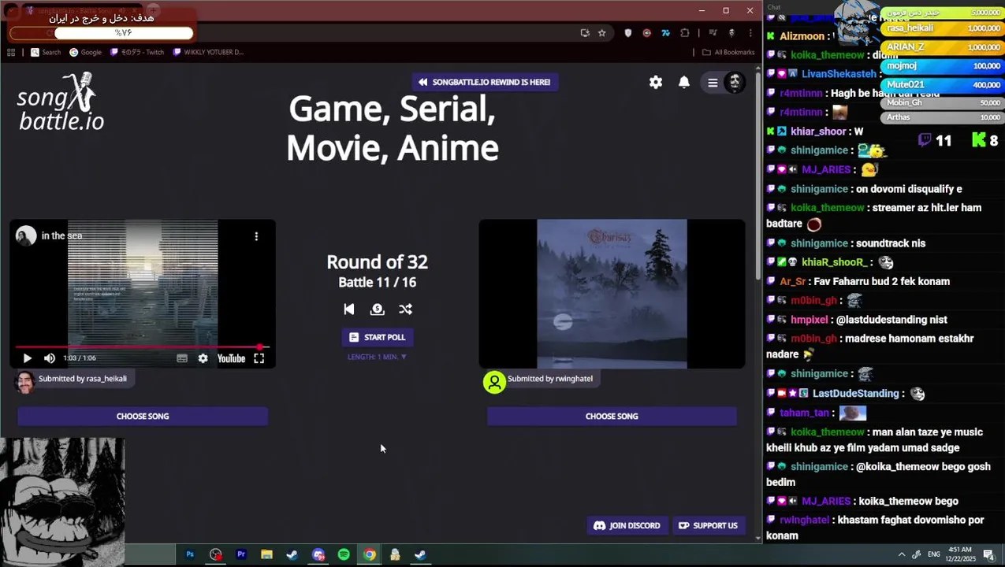Screen dimensions: 1005x567
Task: Open video on YouTube via logo
Action: [231, 358]
